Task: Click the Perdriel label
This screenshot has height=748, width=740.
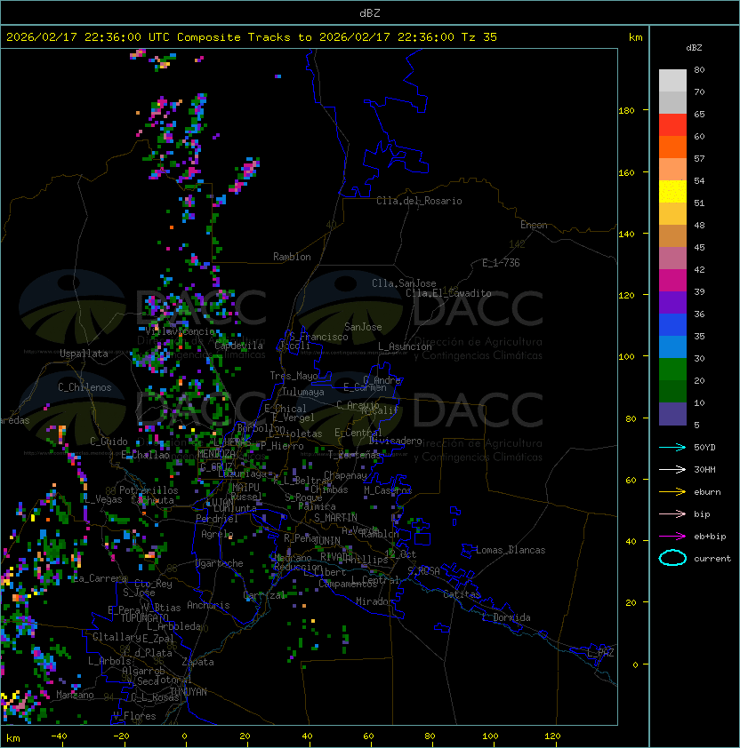Action: pos(217,519)
